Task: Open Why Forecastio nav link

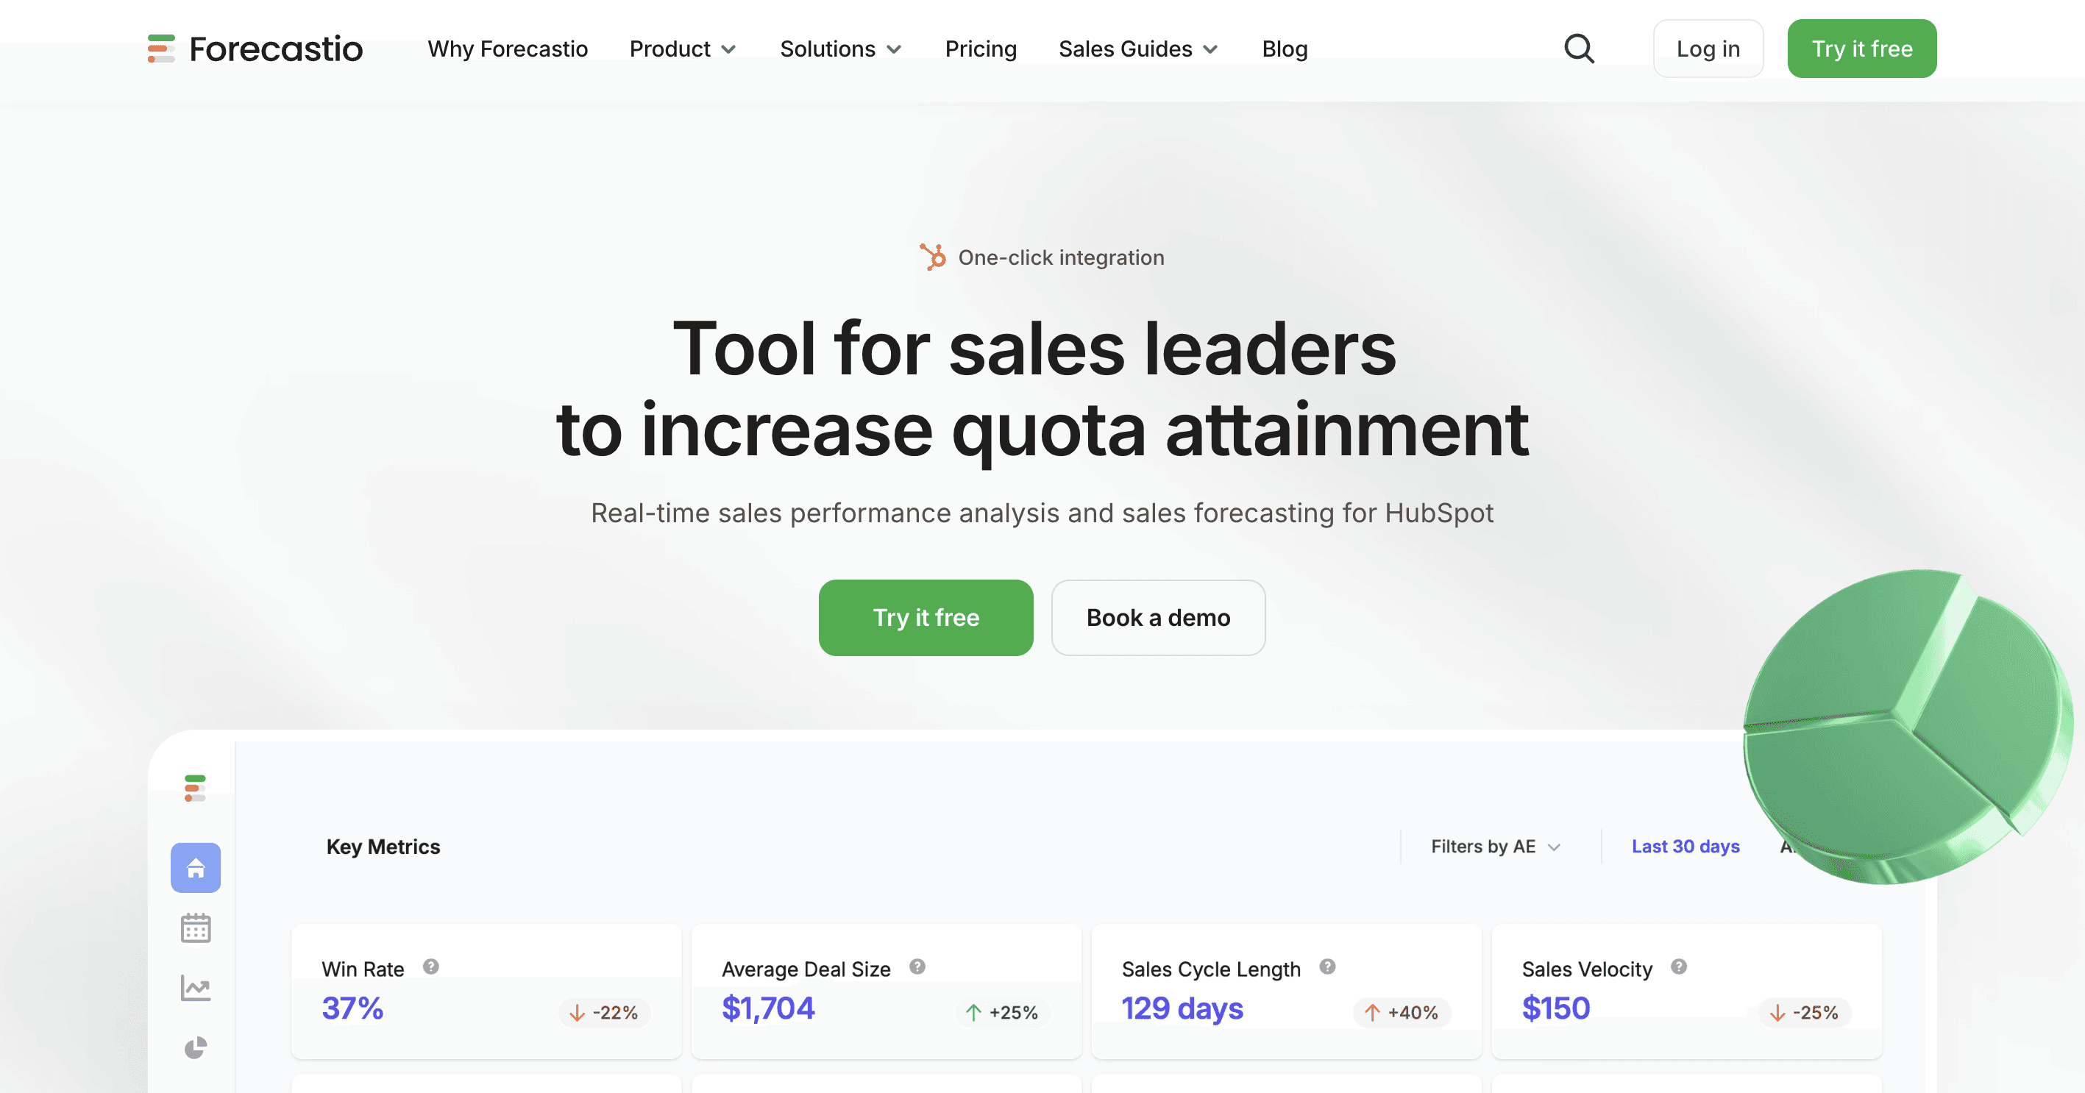Action: pyautogui.click(x=508, y=49)
